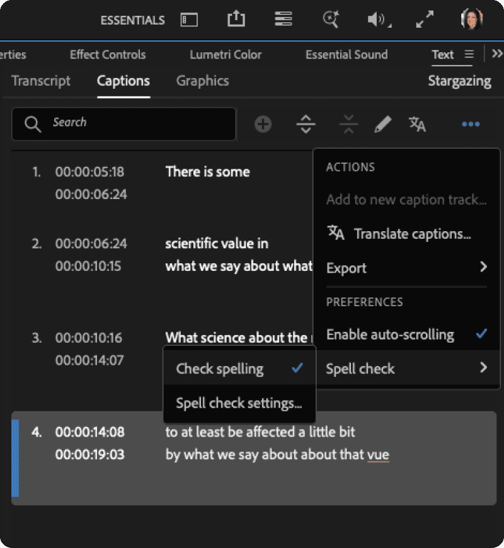The width and height of the screenshot is (504, 548).
Task: Switch to the Graphics tab
Action: [x=203, y=81]
